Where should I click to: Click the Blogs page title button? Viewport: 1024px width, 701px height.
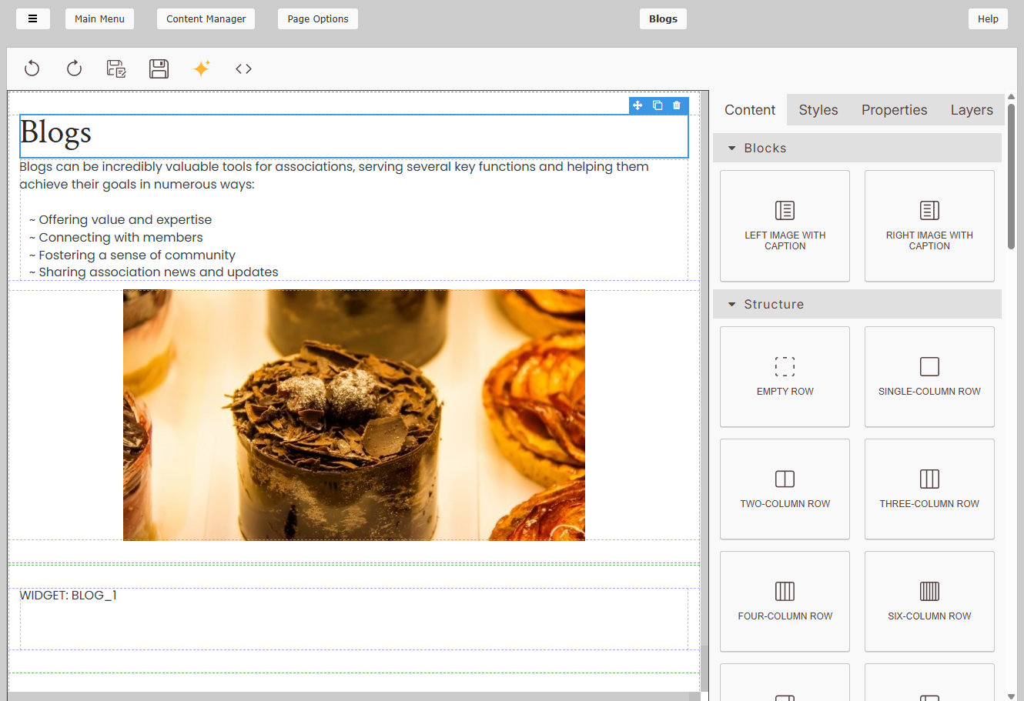pyautogui.click(x=663, y=18)
